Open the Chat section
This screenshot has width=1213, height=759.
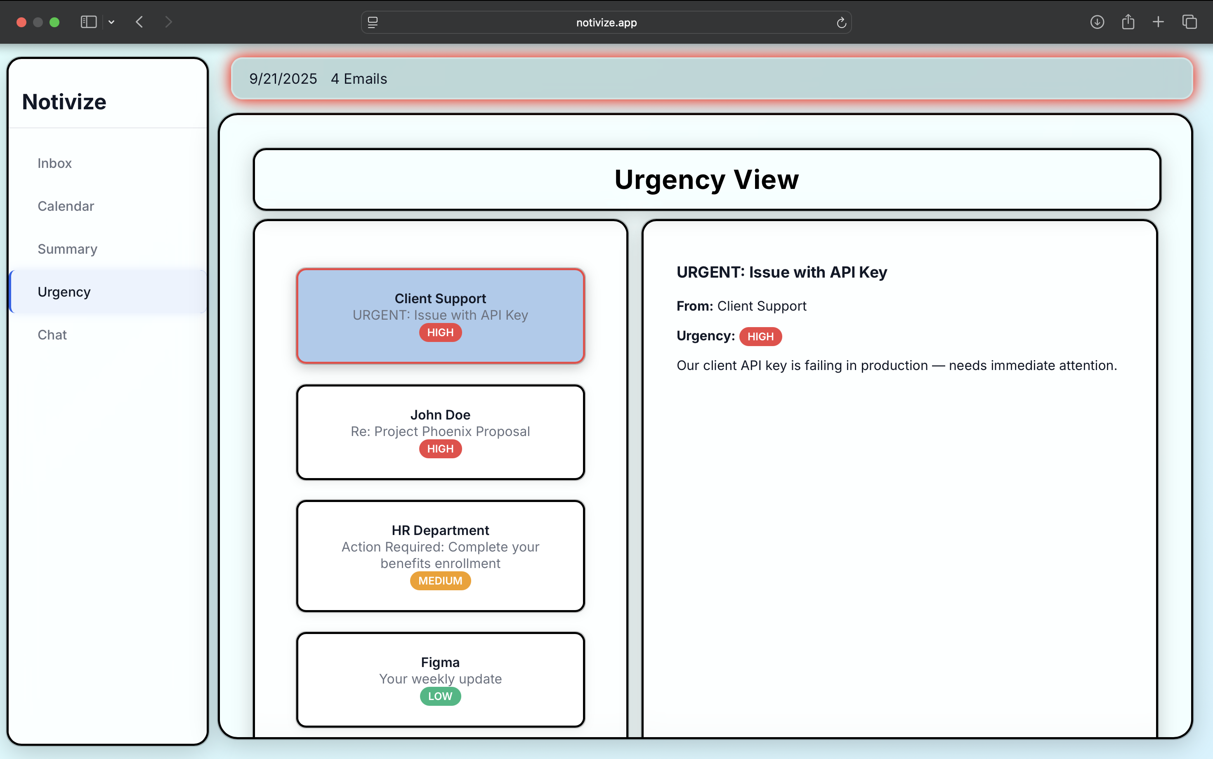click(52, 335)
